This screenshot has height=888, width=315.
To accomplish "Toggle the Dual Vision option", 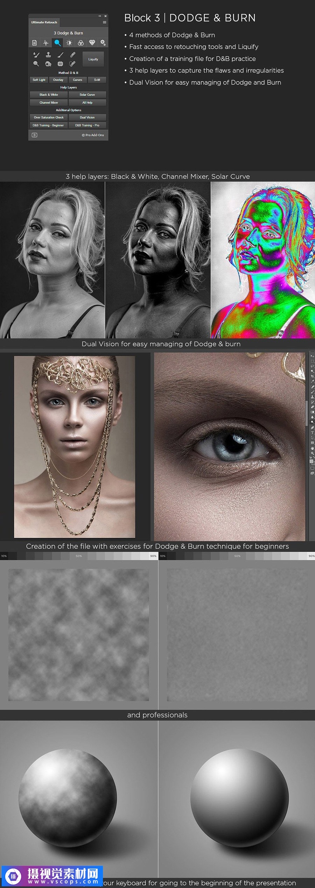I will coord(87,118).
